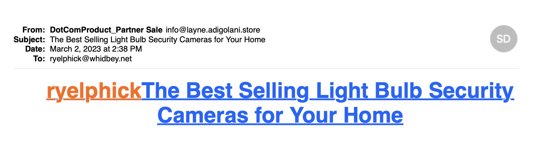
Task: Click the date March 2, 2023 at 2:38 PM
Action: [x=96, y=49]
